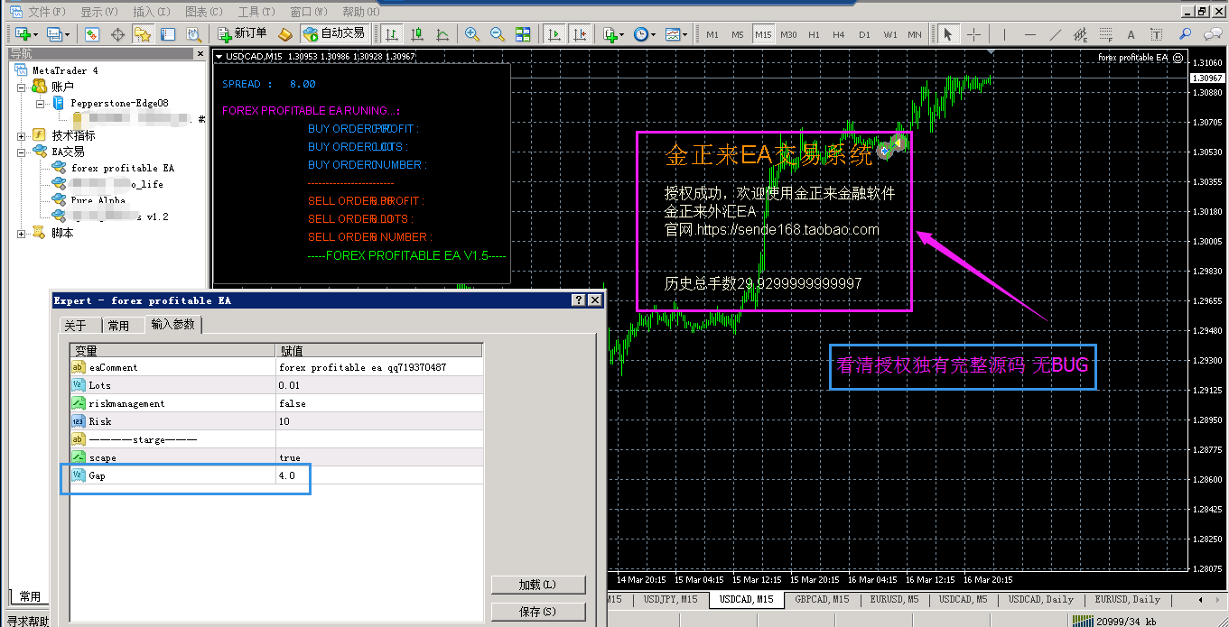The image size is (1229, 627).
Task: Edit the Lots value 0.01
Action: coord(379,385)
